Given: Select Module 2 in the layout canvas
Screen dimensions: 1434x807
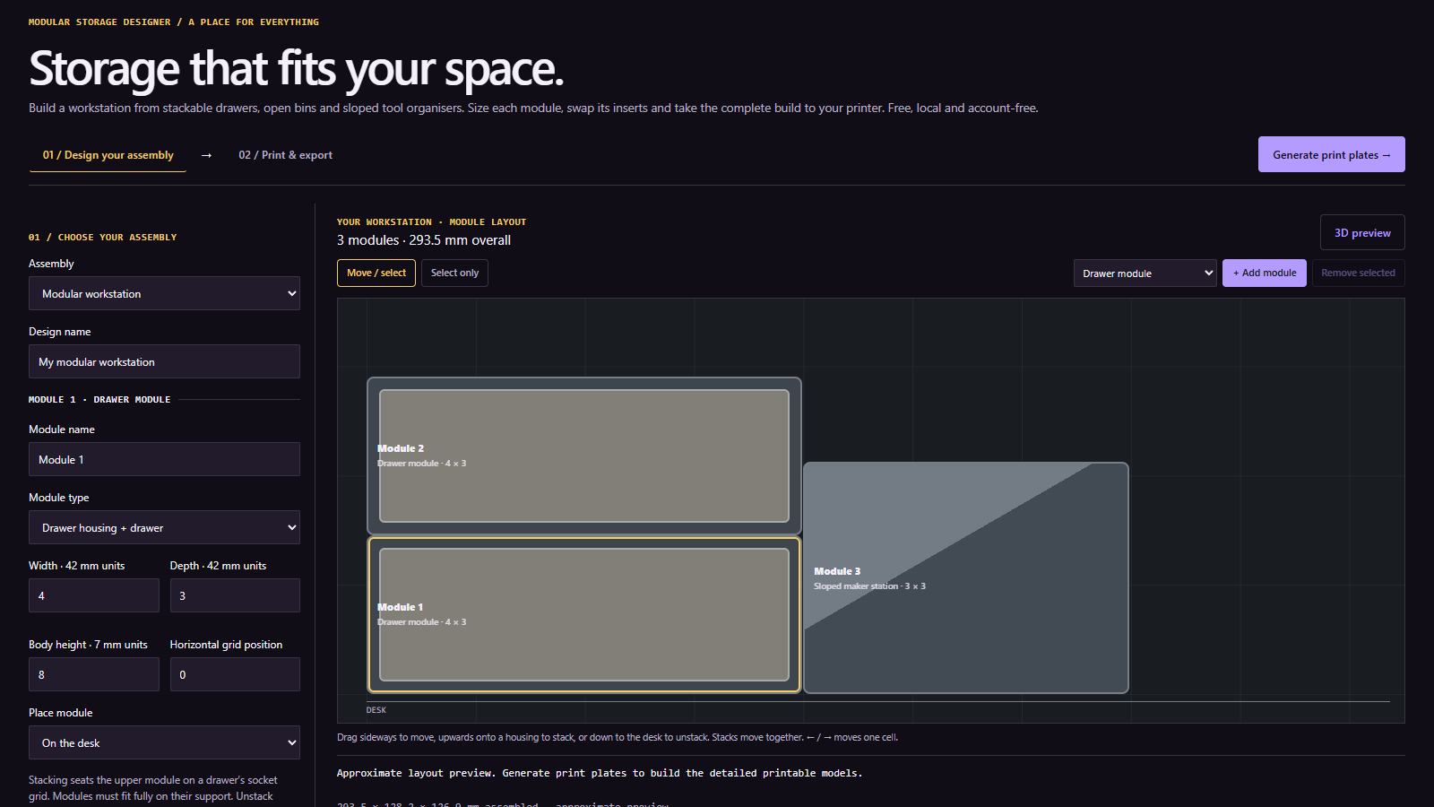Looking at the screenshot, I should point(584,456).
